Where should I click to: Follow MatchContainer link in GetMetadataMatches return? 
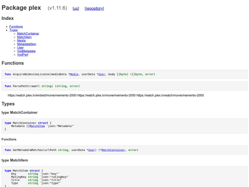click(x=113, y=150)
